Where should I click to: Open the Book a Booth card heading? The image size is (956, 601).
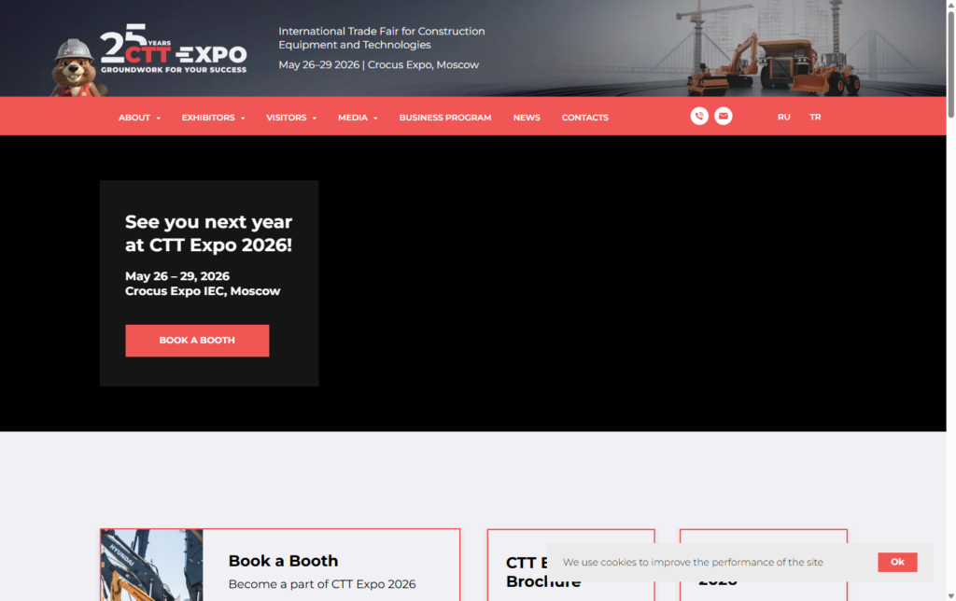[283, 561]
